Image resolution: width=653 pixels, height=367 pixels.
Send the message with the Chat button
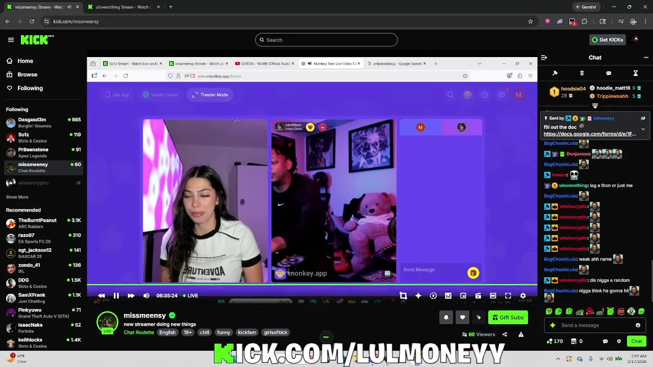click(x=637, y=342)
